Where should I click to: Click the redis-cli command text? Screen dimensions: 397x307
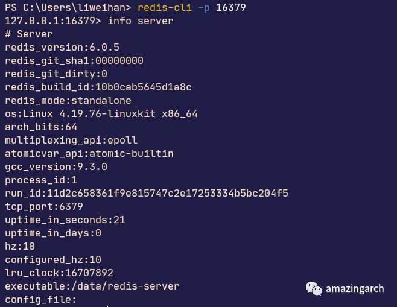(165, 8)
